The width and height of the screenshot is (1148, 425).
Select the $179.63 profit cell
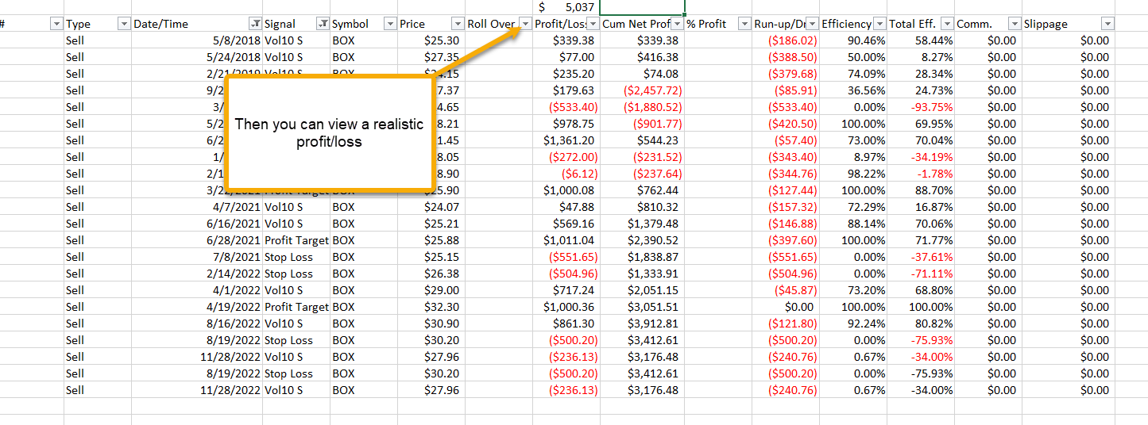(x=566, y=90)
